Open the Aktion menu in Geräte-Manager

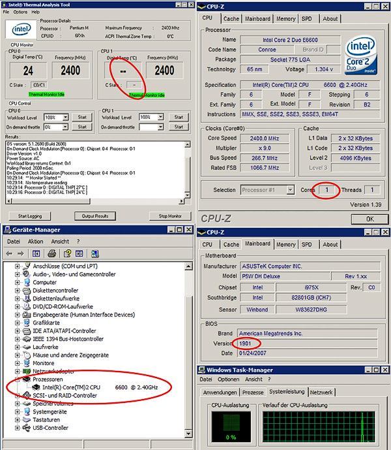[36, 242]
